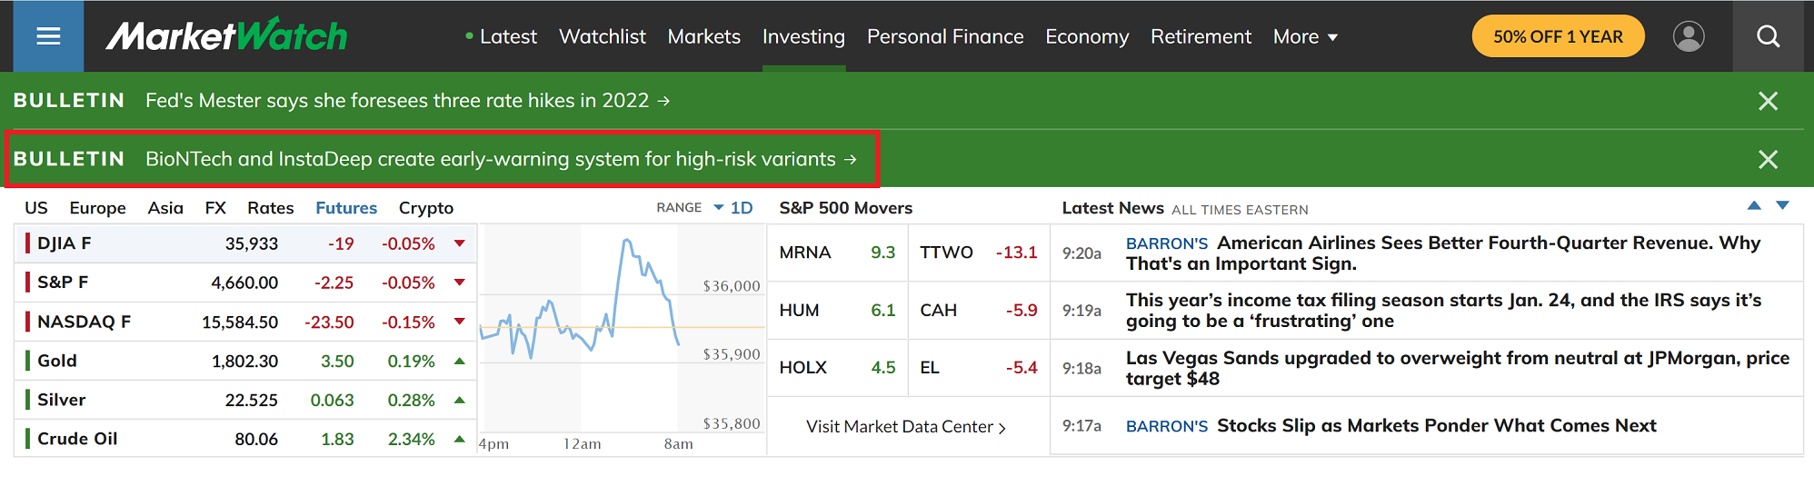
Task: Click the 50% OFF 1 YEAR button
Action: pos(1558,36)
